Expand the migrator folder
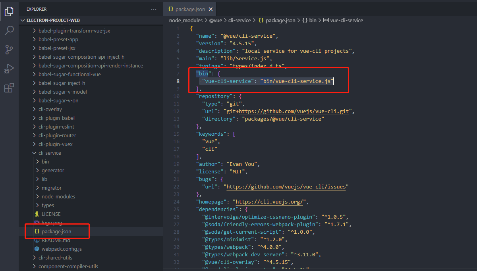 tap(52, 188)
